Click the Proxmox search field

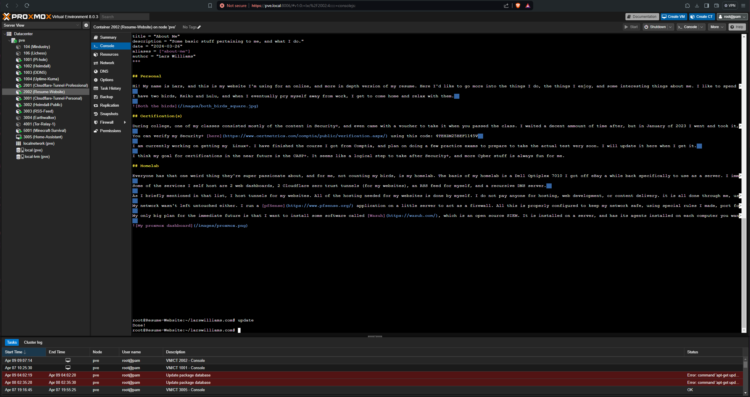tap(125, 17)
